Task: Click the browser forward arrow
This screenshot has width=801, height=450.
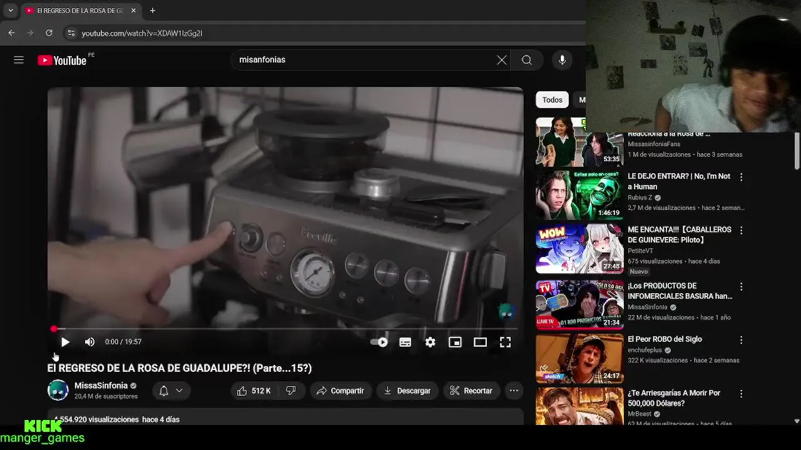Action: [x=30, y=32]
